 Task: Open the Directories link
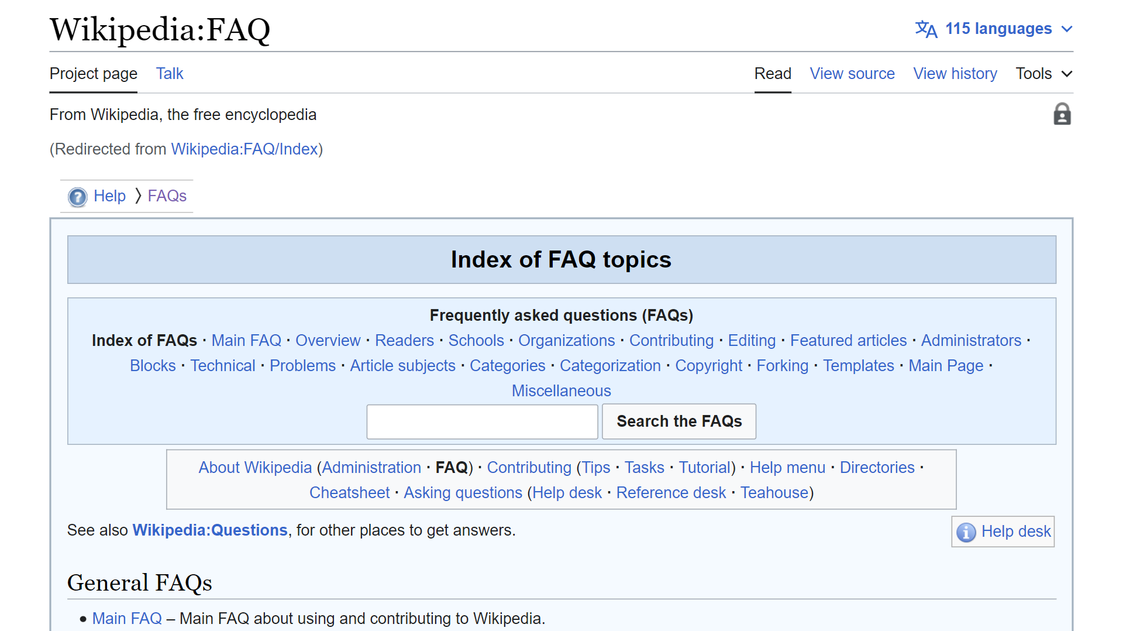[x=877, y=468]
